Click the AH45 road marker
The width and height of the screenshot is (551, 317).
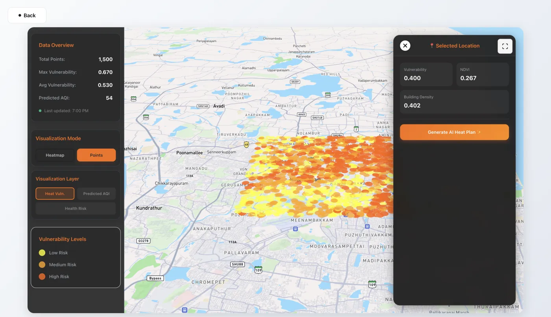[302, 114]
